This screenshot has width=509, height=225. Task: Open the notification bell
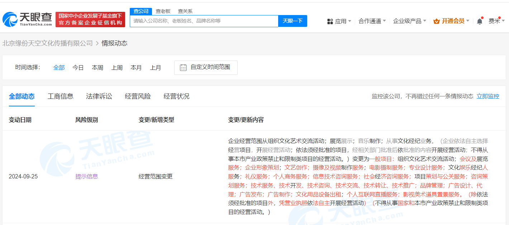pyautogui.click(x=480, y=21)
